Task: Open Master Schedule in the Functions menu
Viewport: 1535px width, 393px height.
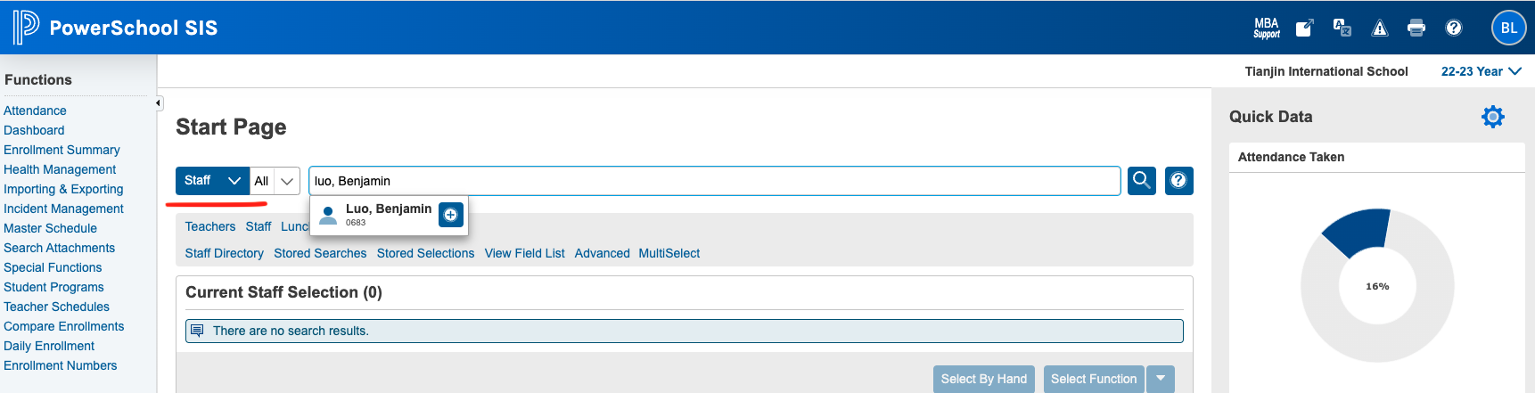Action: (x=50, y=228)
